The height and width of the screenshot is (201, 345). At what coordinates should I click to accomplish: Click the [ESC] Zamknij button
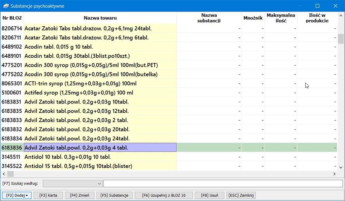(241, 195)
